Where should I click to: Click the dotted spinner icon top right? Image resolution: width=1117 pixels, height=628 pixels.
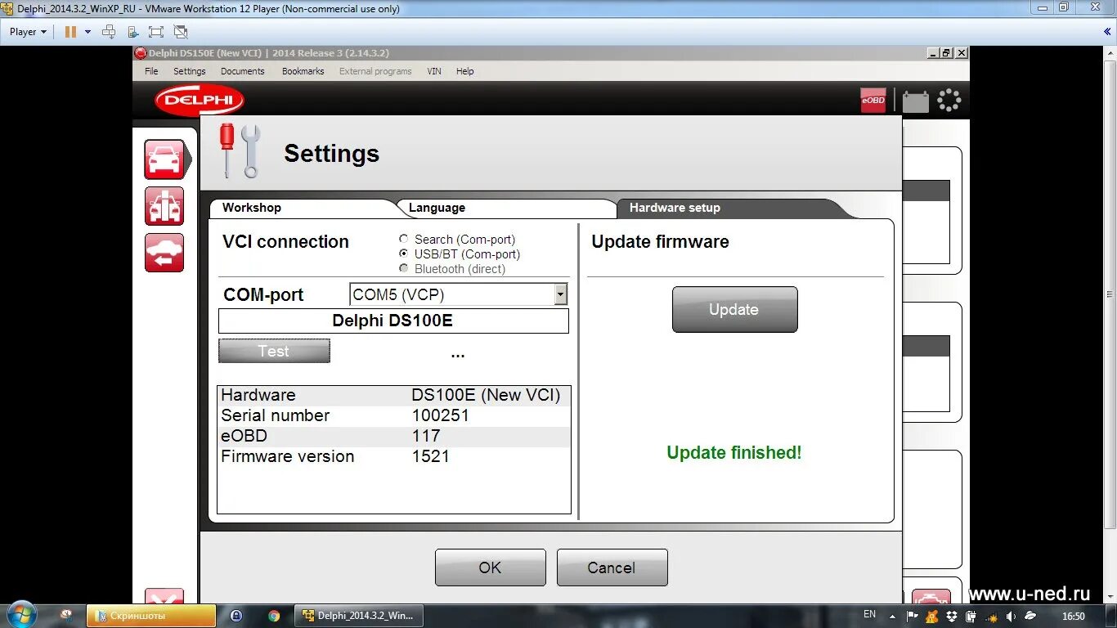[x=949, y=101]
